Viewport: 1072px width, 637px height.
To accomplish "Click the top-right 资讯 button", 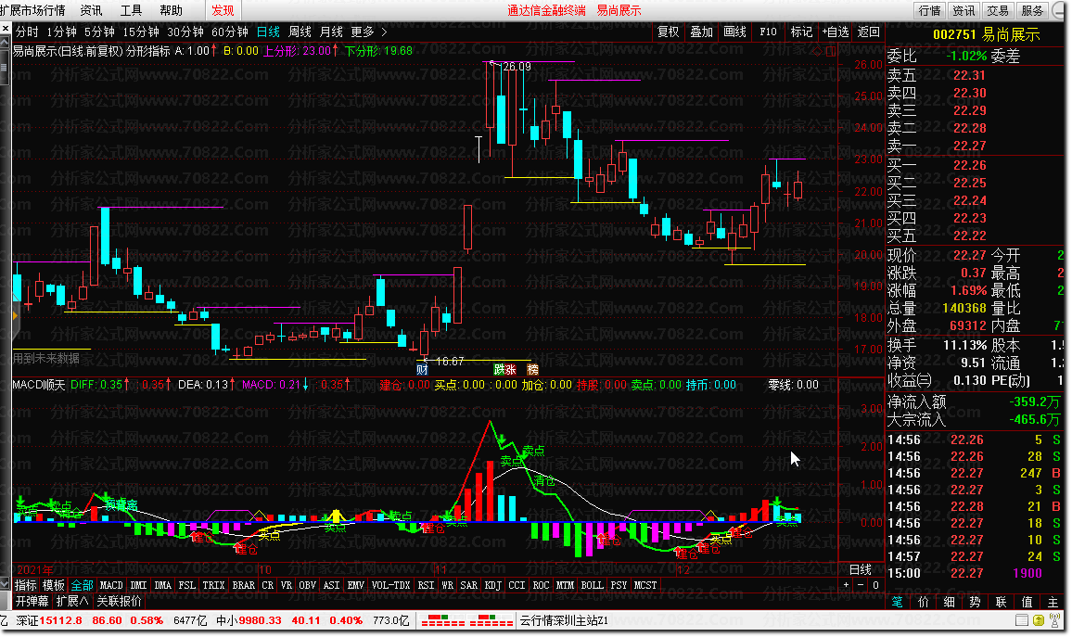I will [x=964, y=10].
